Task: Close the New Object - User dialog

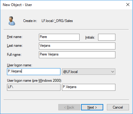Action: (x=128, y=5)
